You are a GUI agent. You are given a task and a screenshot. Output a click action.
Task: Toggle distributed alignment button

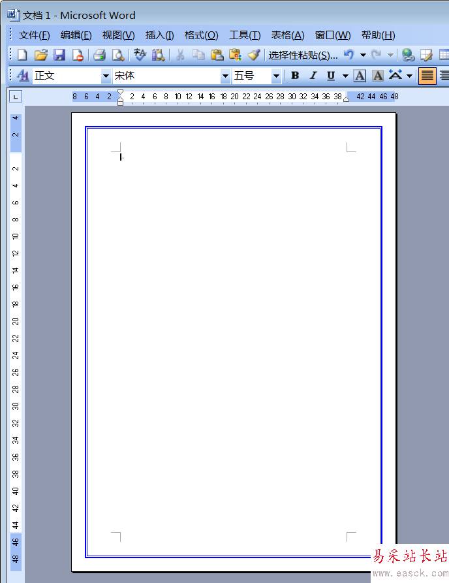[x=444, y=76]
